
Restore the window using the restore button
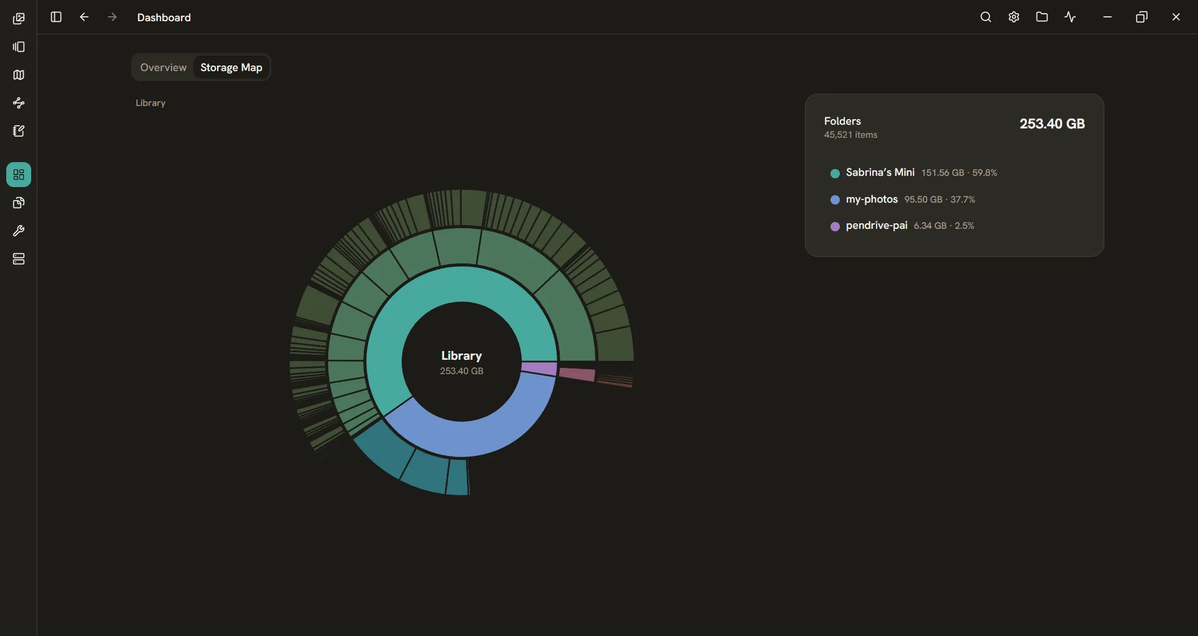pyautogui.click(x=1142, y=17)
